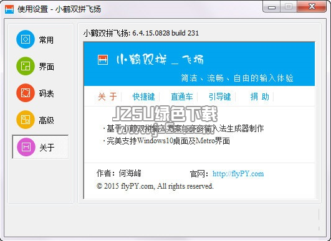
Task: Click the purple 关于 circle icon
Action: point(26,147)
